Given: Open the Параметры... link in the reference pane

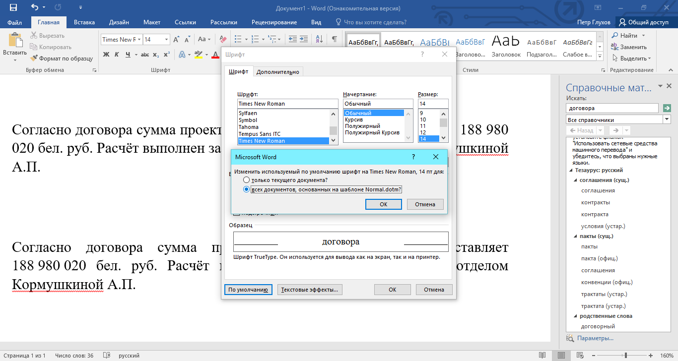Looking at the screenshot, I should [x=595, y=338].
